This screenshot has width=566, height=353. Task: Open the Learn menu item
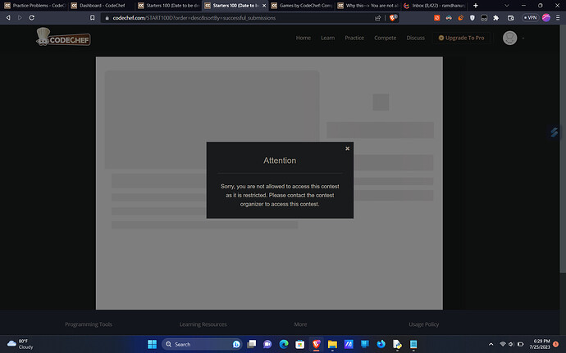click(328, 38)
